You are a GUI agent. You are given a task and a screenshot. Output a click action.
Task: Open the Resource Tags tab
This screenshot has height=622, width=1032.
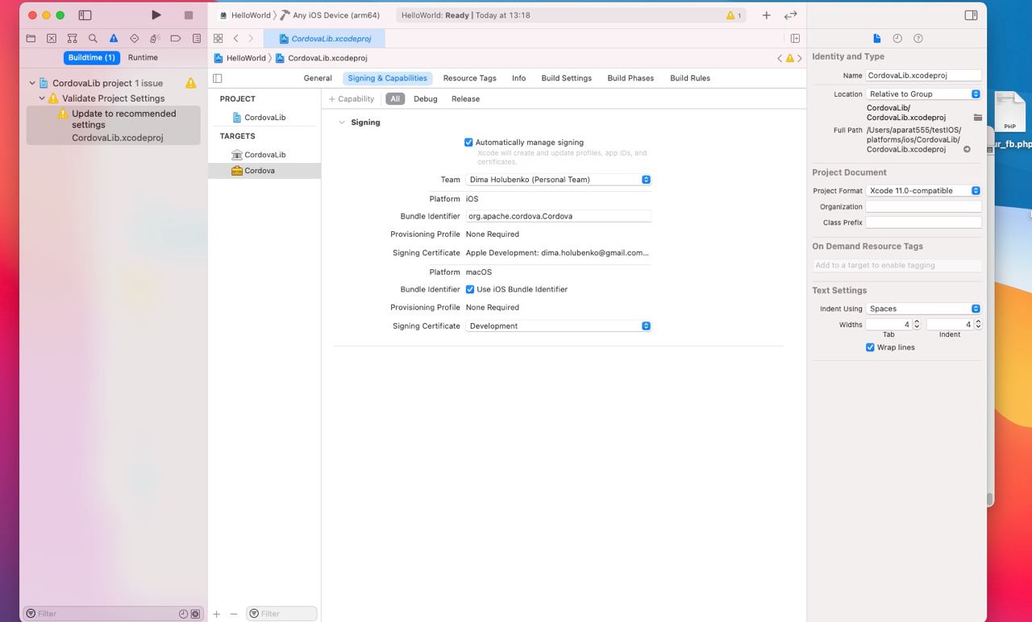point(469,78)
